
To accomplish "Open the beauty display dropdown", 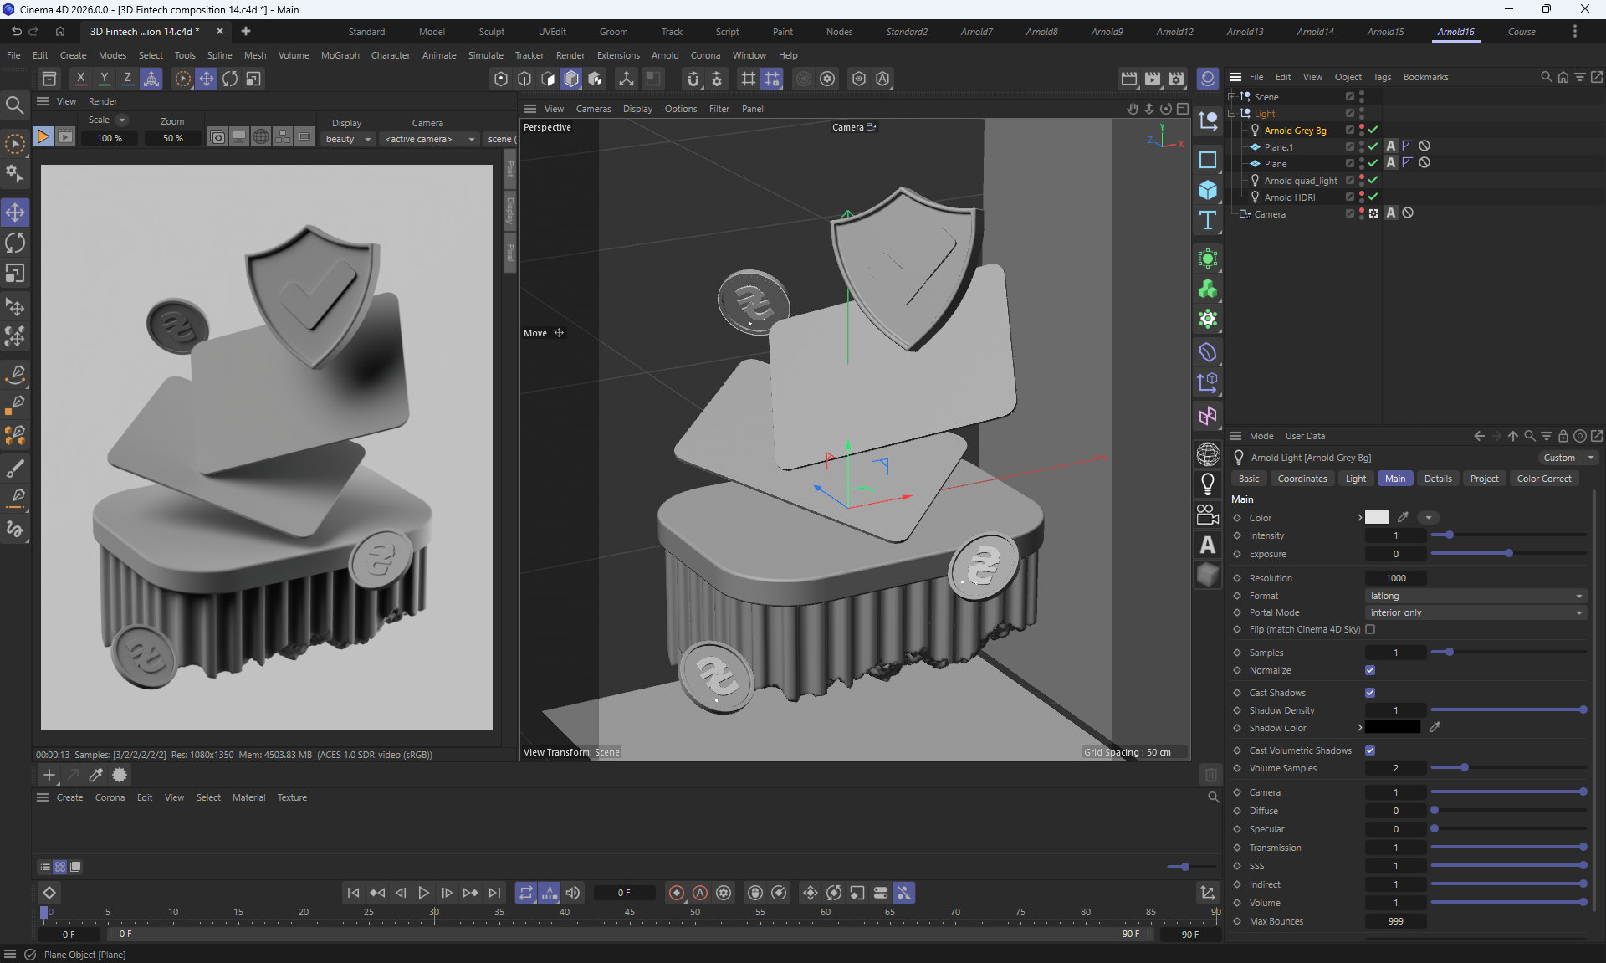I will pos(348,139).
